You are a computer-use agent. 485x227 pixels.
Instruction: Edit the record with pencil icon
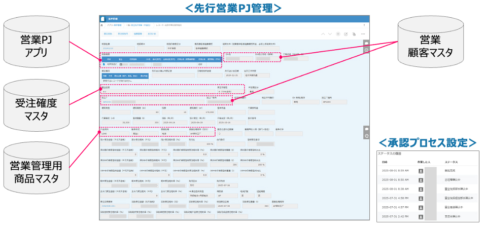tap(346, 34)
